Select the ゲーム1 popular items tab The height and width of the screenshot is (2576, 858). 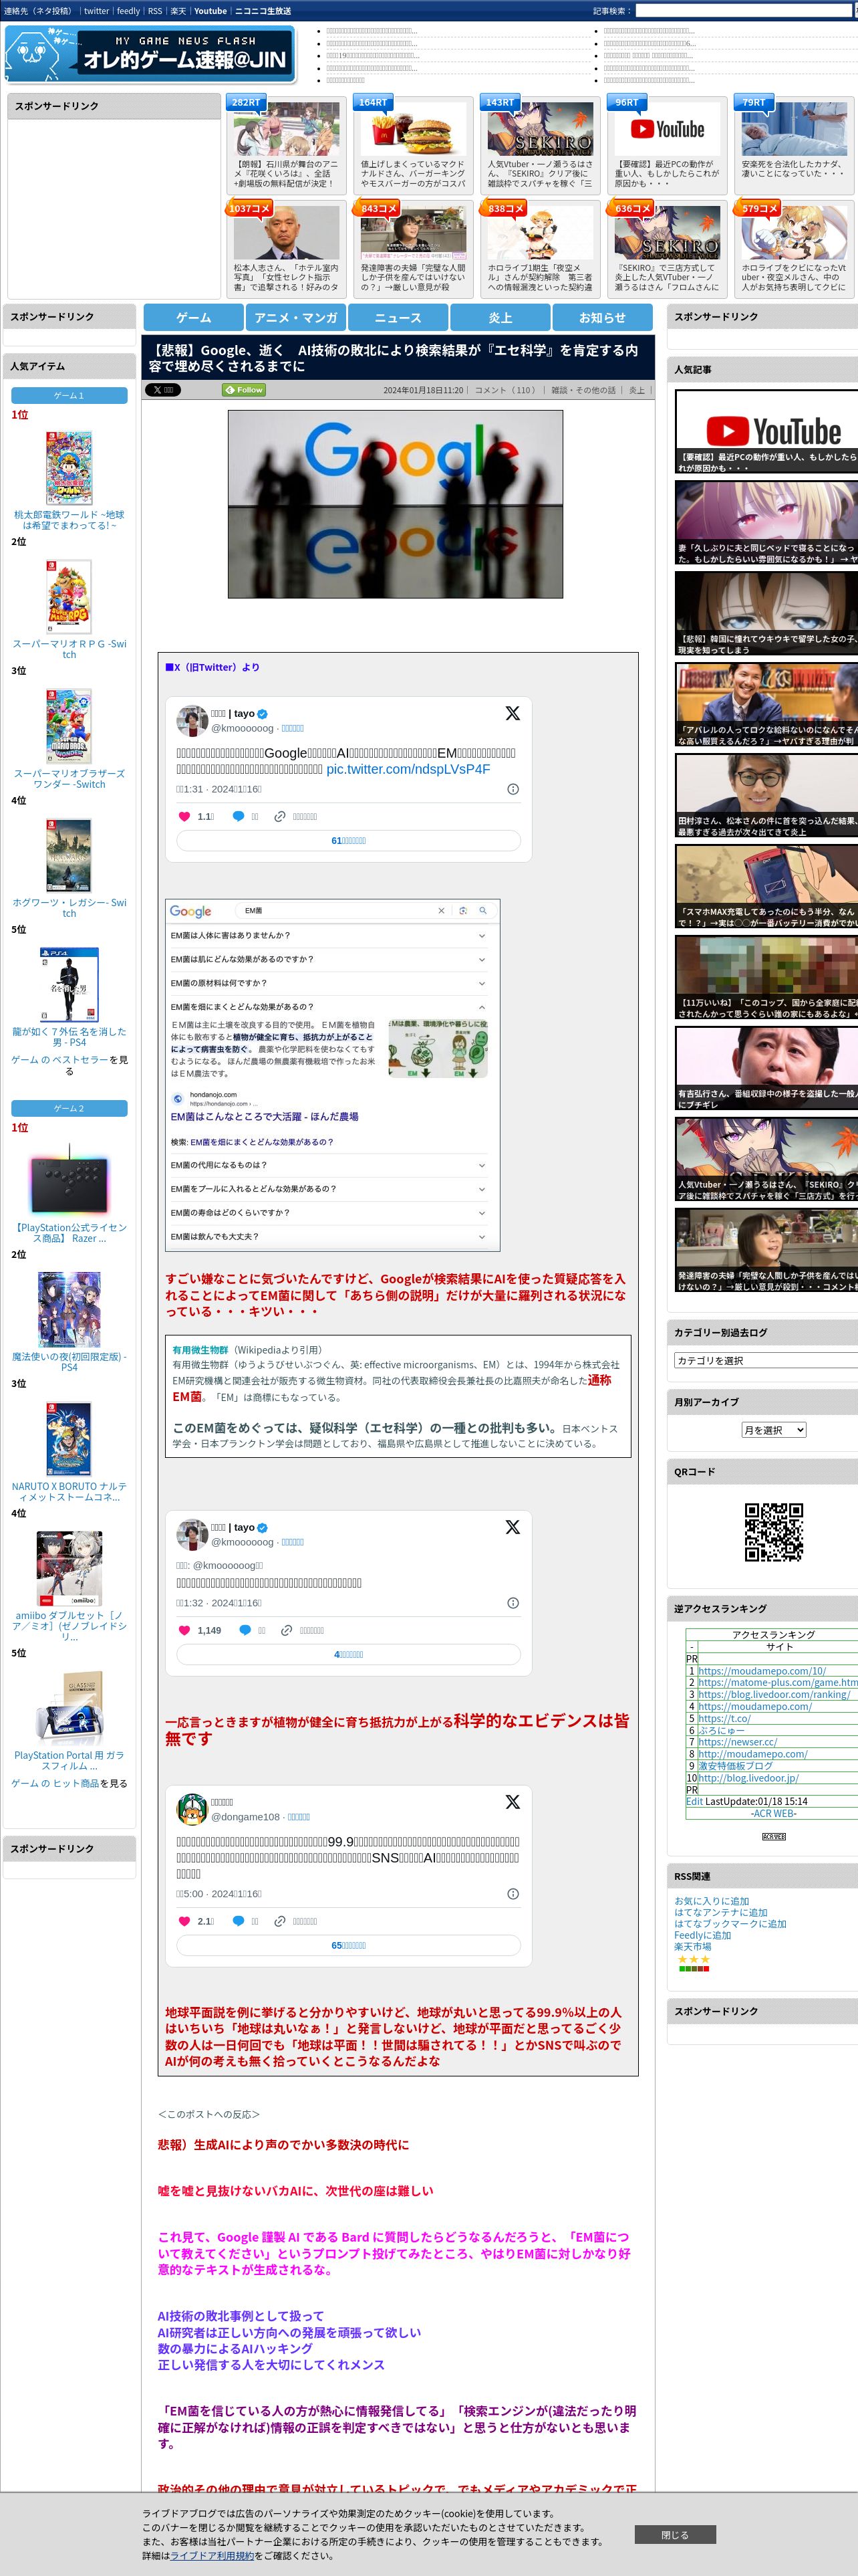tap(69, 395)
